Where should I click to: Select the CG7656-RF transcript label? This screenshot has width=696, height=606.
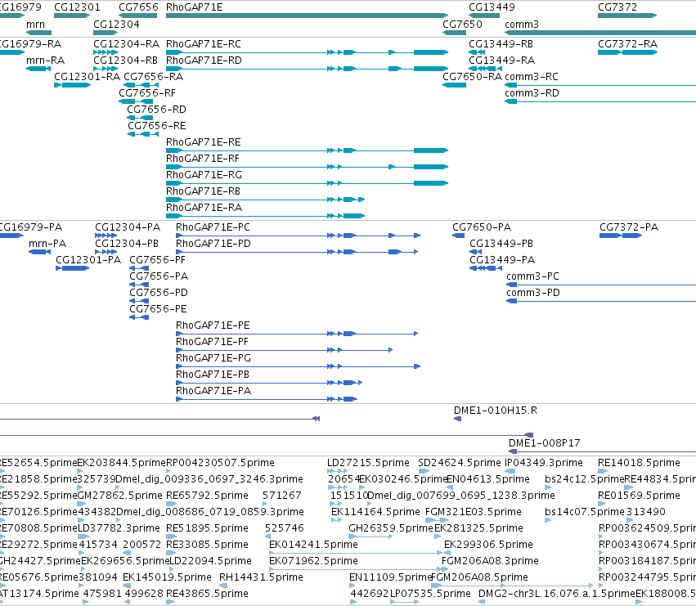click(147, 93)
